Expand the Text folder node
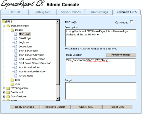Viewport: 142px width, 114px height. [x=8, y=80]
